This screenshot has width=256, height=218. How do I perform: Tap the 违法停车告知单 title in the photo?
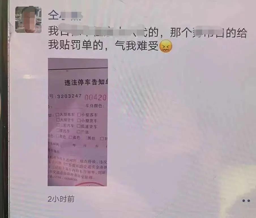coord(86,82)
